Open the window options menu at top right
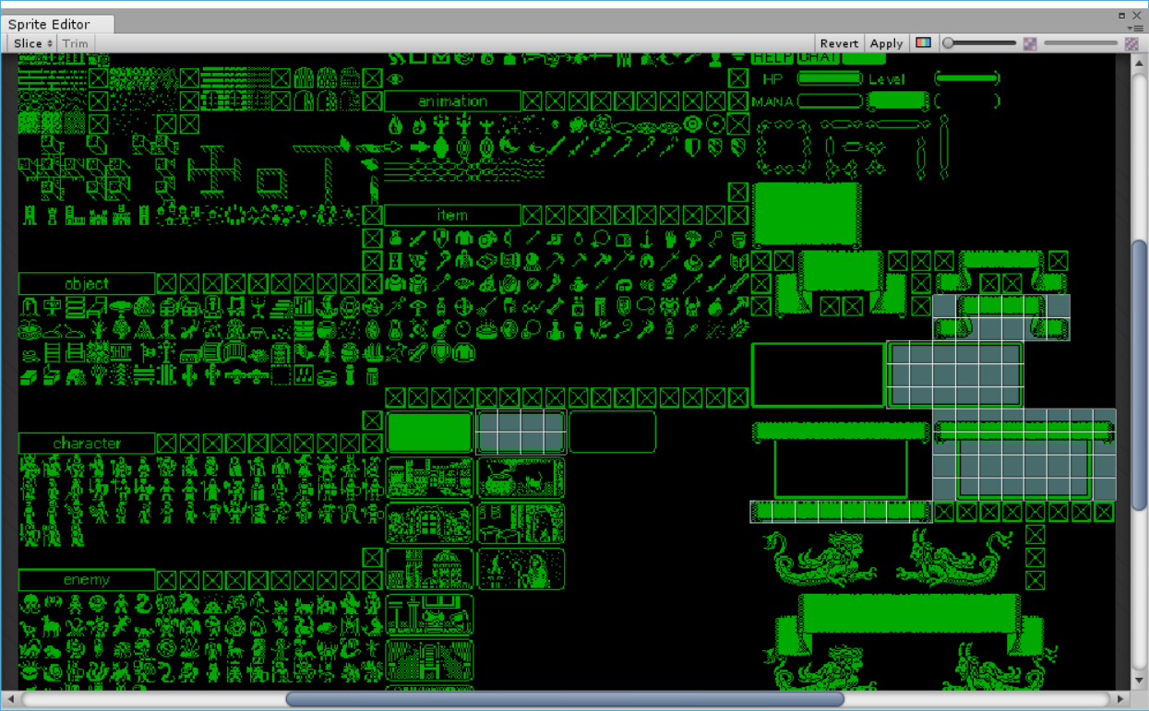 point(1141,28)
